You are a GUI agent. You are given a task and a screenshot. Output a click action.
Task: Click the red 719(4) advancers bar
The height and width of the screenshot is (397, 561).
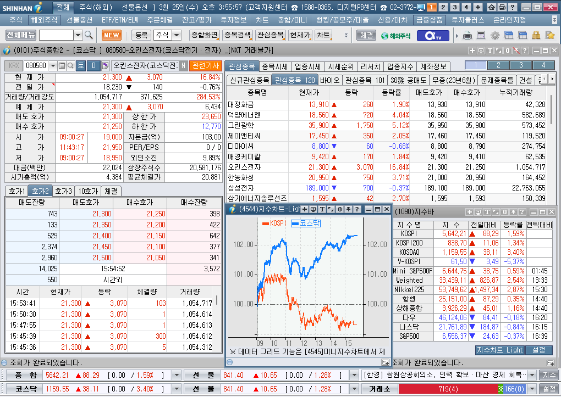[448, 389]
